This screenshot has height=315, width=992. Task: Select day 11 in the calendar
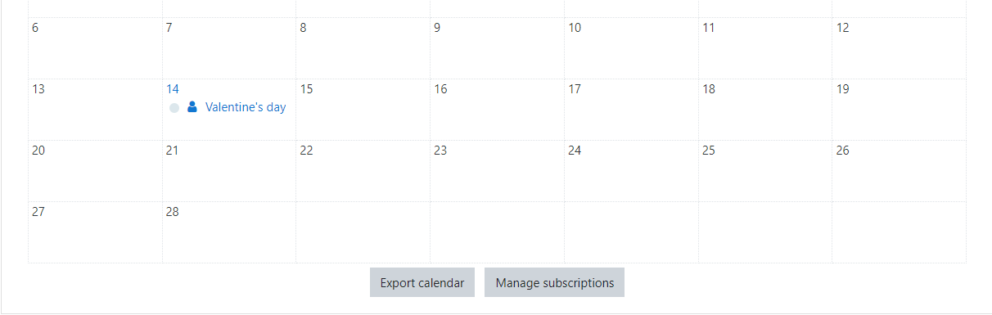pos(765,48)
